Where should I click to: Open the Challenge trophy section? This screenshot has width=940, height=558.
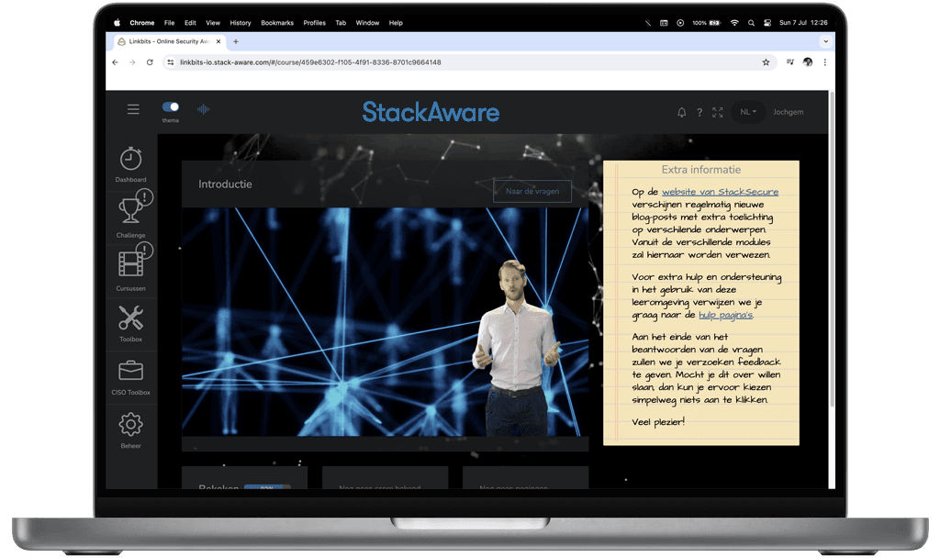(x=130, y=217)
